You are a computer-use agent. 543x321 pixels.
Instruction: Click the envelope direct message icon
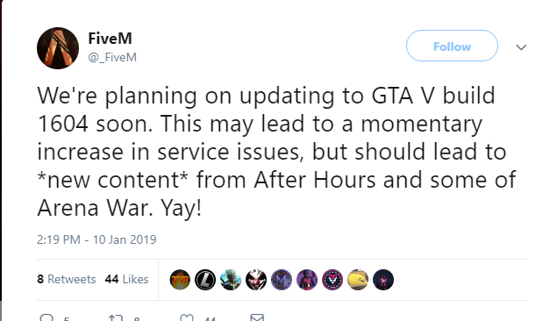(x=257, y=317)
